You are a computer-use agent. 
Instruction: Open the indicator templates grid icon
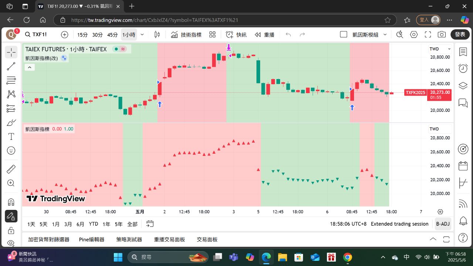click(x=212, y=35)
